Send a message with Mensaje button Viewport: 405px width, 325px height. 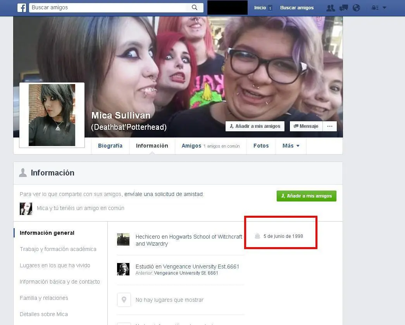[306, 126]
